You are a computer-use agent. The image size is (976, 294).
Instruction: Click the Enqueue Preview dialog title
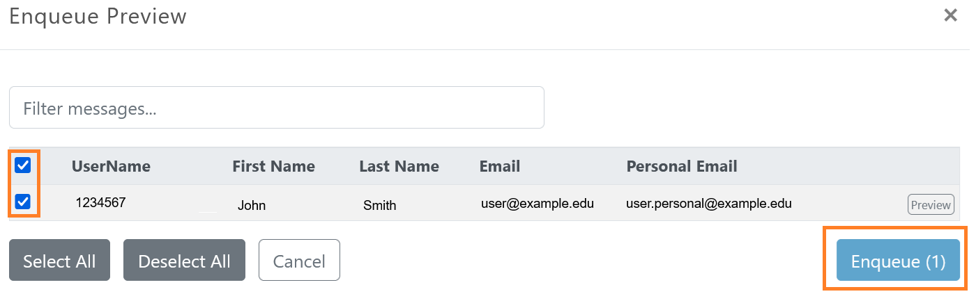pos(98,17)
